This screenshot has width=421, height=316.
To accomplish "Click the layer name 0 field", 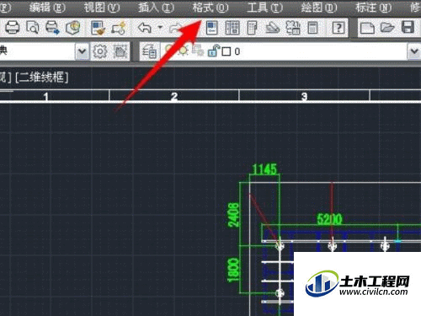I will point(237,51).
